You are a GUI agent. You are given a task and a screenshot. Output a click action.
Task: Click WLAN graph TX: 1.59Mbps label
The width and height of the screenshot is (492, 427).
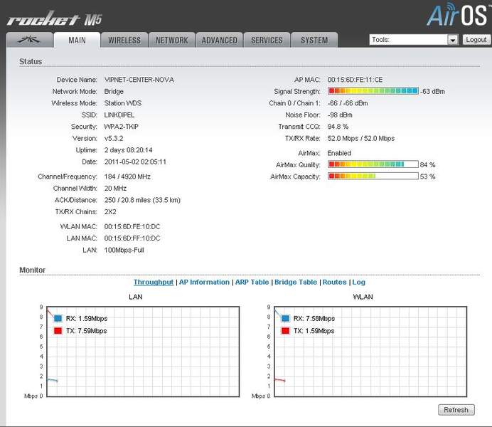point(314,331)
